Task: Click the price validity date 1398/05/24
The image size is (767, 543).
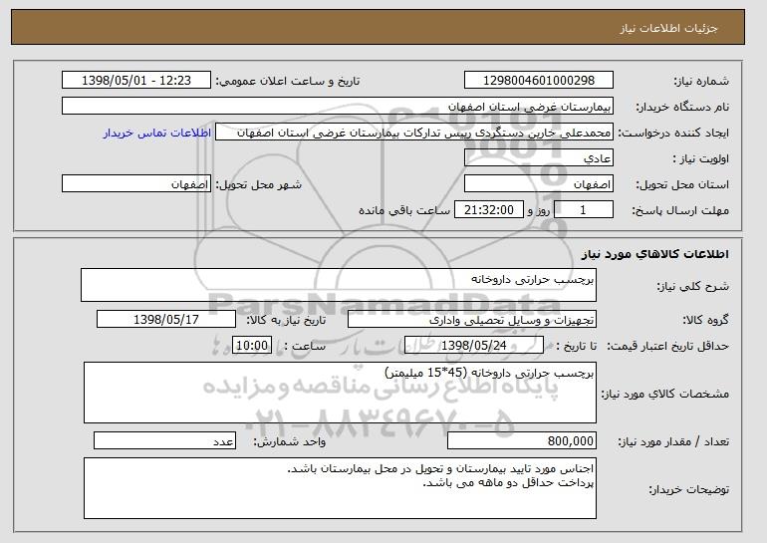Action: [x=474, y=346]
